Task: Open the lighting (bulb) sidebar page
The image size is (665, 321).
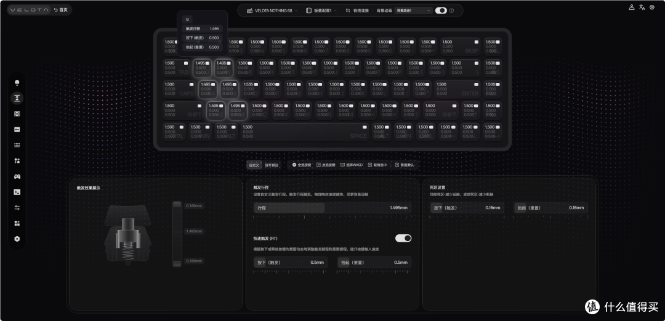Action: click(17, 82)
